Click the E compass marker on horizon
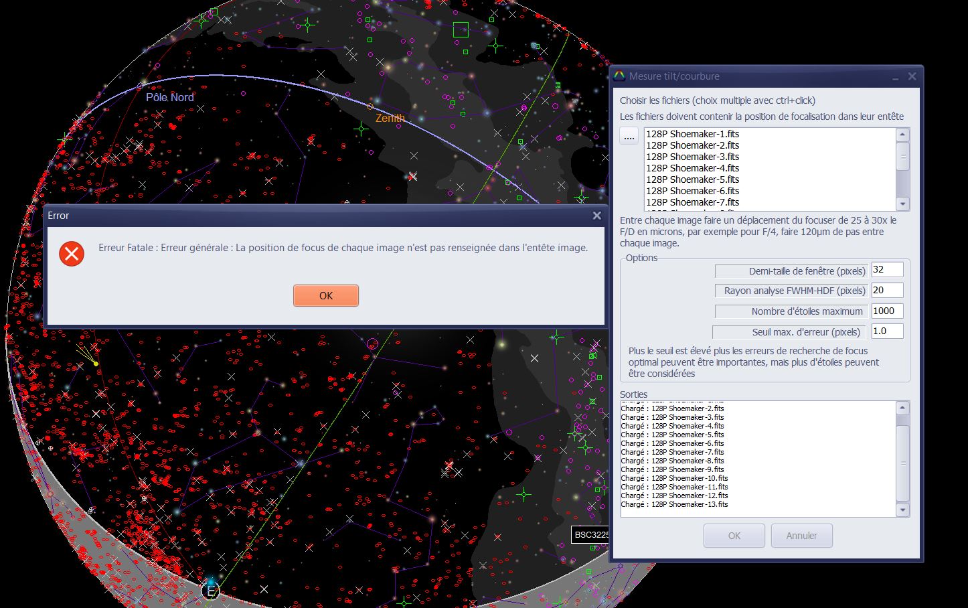The image size is (968, 608). pos(210,591)
